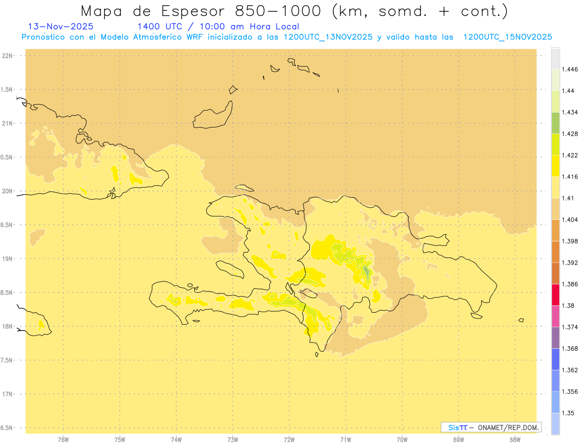Viewport: 578px width, 446px height.
Task: Click the pink legend swatch between 1.374 and 1.38
Action: (555, 316)
